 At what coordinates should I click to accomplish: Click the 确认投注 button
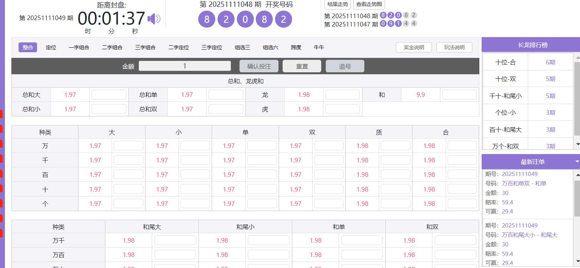(x=258, y=65)
